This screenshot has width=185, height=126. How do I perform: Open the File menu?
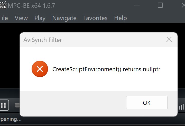click(x=4, y=18)
